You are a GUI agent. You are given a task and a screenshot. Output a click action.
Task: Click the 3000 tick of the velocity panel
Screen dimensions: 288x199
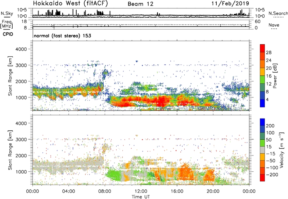click(x=21, y=139)
